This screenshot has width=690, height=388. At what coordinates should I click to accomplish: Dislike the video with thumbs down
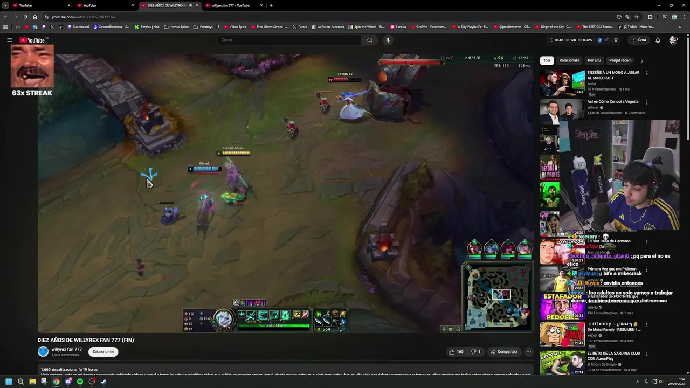click(476, 352)
